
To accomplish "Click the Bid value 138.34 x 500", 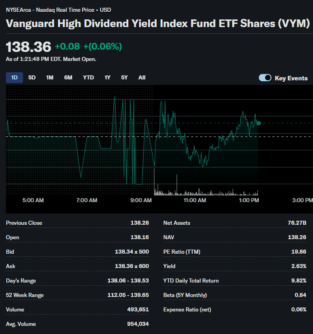I will (132, 252).
